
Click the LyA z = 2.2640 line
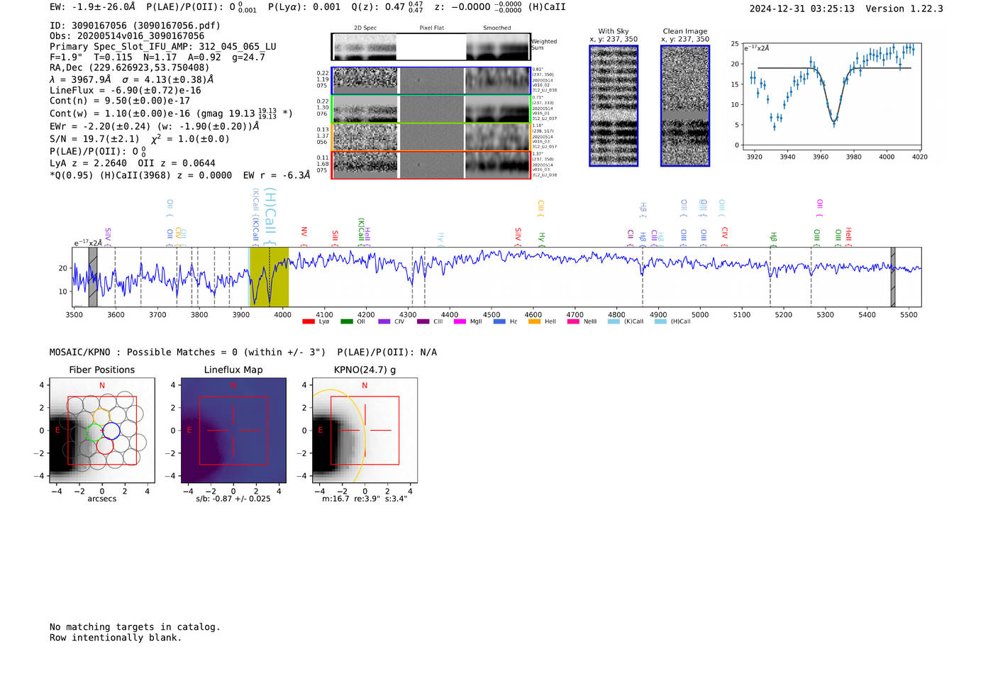point(133,163)
